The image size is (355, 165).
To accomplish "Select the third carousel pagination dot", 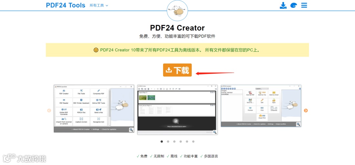I will click(174, 141).
